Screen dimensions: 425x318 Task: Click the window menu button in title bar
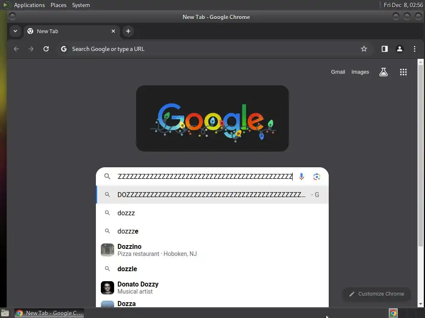(x=12, y=17)
